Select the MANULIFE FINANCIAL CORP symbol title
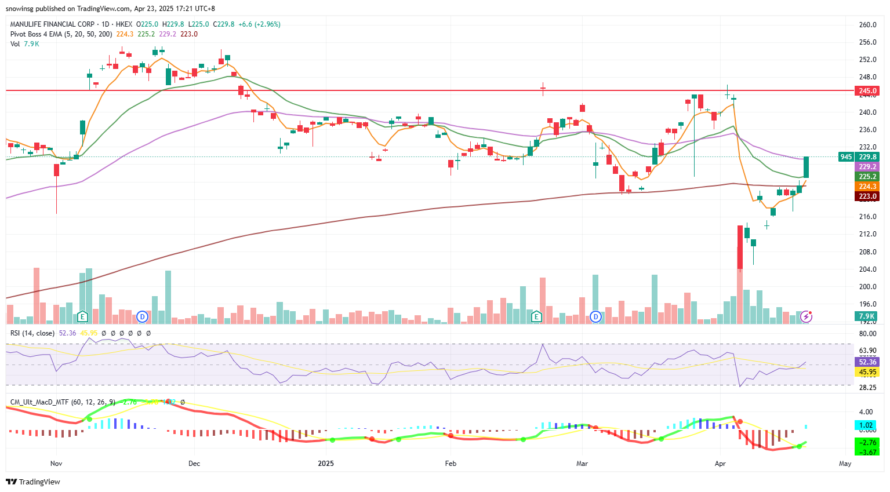This screenshot has height=492, width=890. tap(52, 24)
